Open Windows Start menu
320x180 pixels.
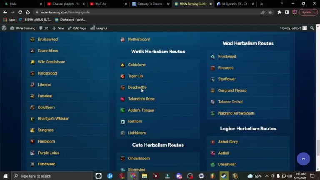(5, 176)
